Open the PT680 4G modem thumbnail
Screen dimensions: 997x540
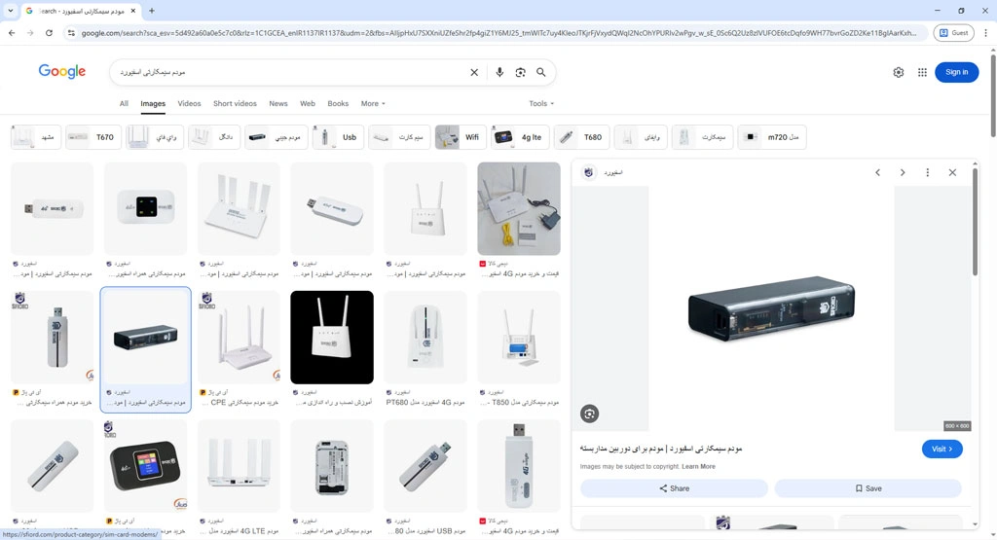pos(425,338)
